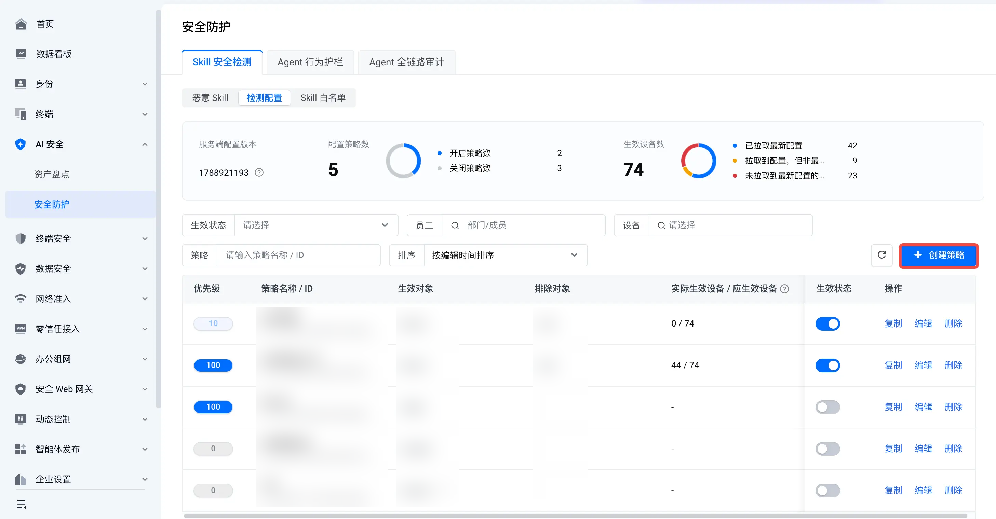Click 编辑 for the 44 / 74 strategy

(923, 365)
